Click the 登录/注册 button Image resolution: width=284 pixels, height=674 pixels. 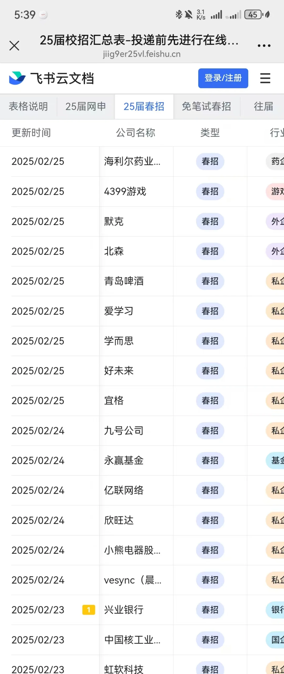(223, 78)
